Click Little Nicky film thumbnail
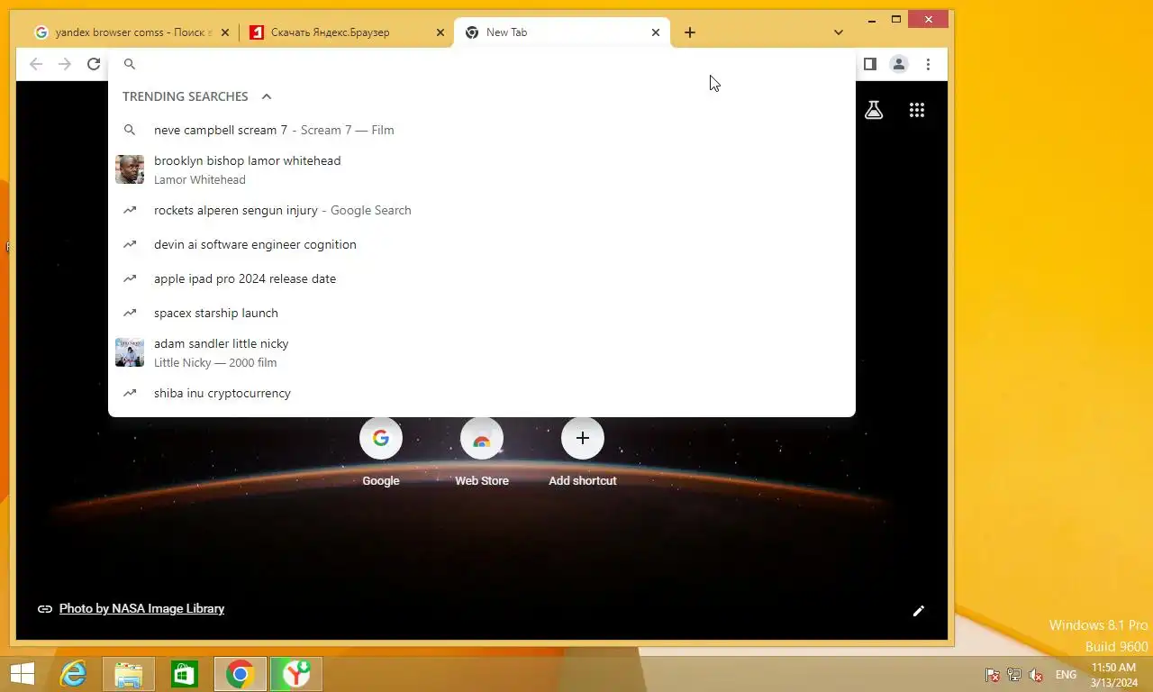 [130, 352]
